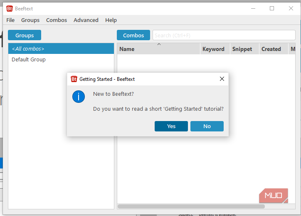
Task: Click the 'Getting Started' tutorial question text
Action: click(x=158, y=109)
